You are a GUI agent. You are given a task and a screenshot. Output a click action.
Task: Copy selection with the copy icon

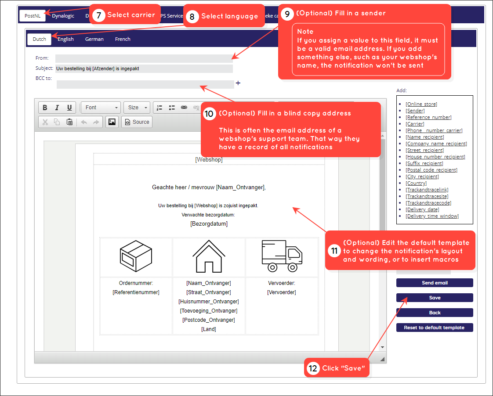coord(57,122)
